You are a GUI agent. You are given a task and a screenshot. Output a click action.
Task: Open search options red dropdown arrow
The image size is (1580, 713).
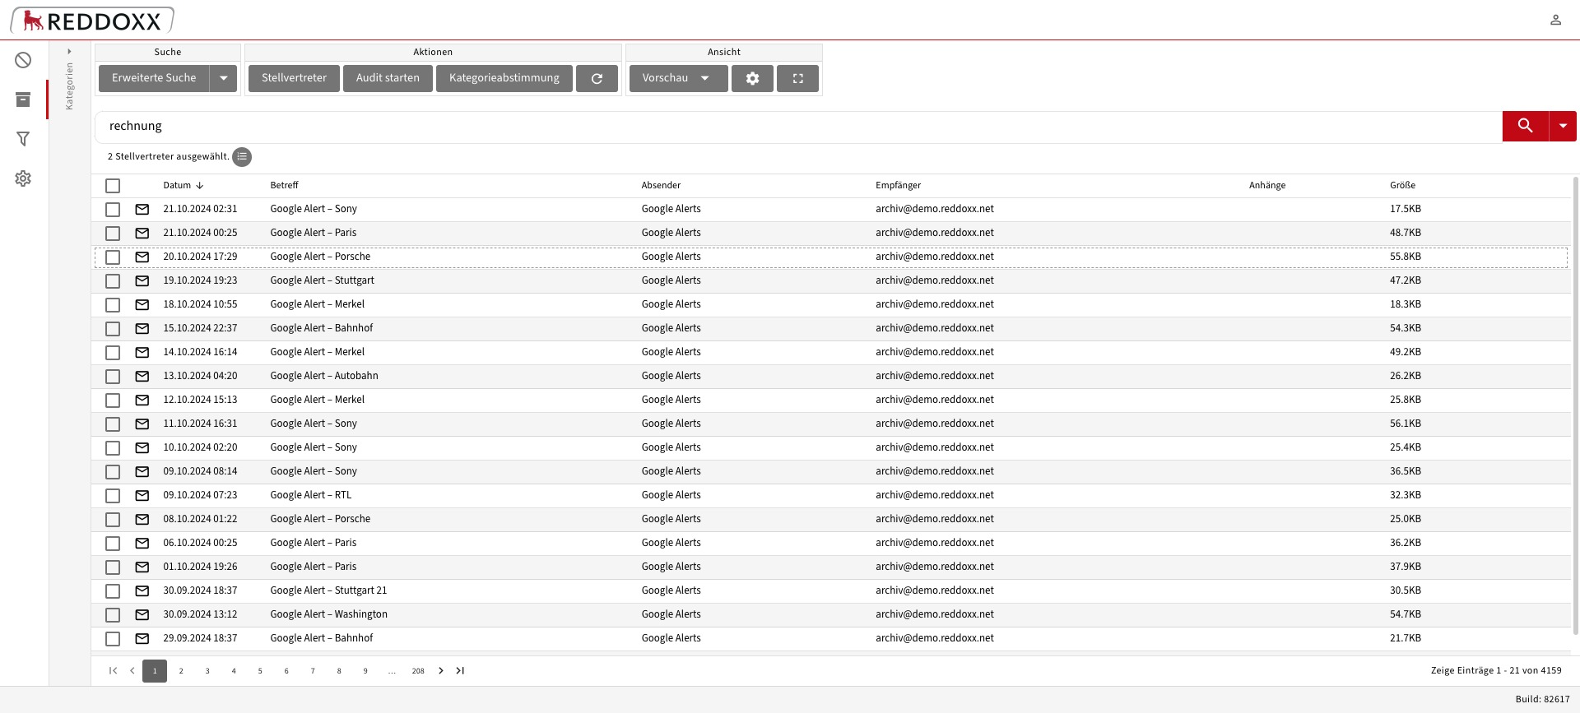pyautogui.click(x=1563, y=126)
